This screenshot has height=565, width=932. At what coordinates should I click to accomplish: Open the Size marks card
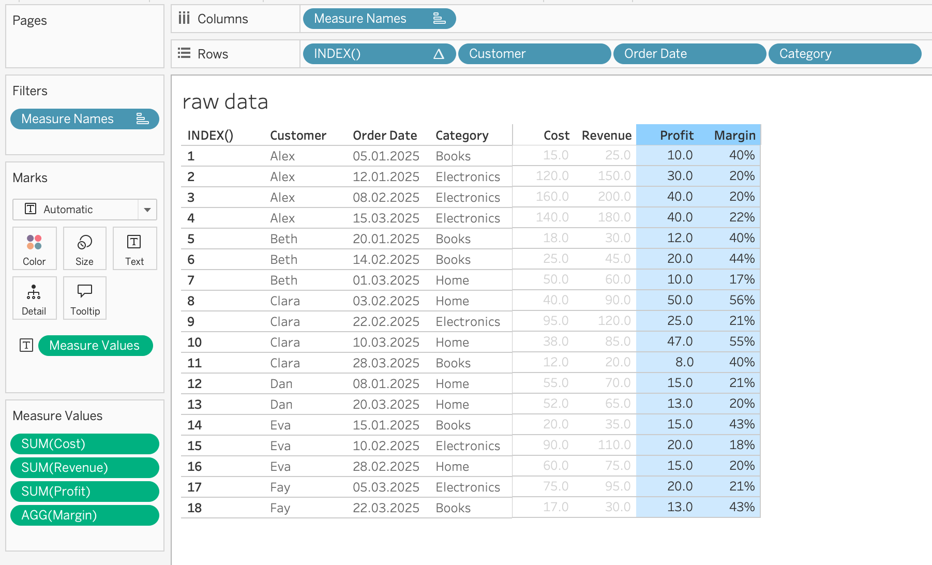(x=84, y=249)
